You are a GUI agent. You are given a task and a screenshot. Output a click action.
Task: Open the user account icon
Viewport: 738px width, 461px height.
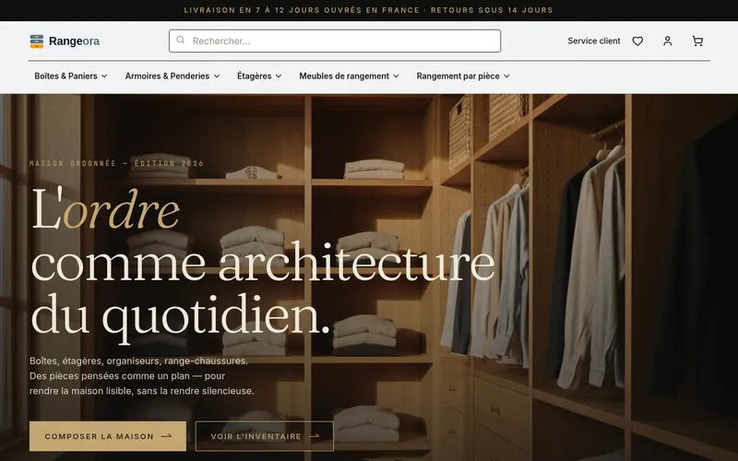[667, 41]
